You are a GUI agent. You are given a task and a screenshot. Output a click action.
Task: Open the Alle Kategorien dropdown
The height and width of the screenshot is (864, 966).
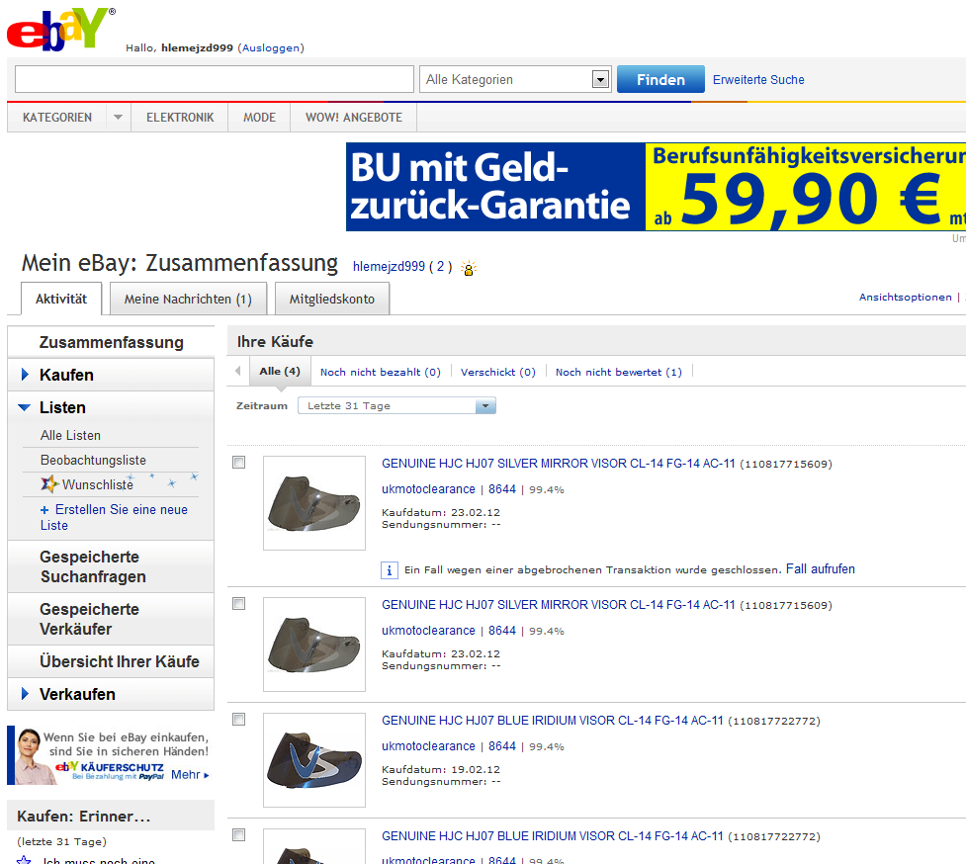515,79
